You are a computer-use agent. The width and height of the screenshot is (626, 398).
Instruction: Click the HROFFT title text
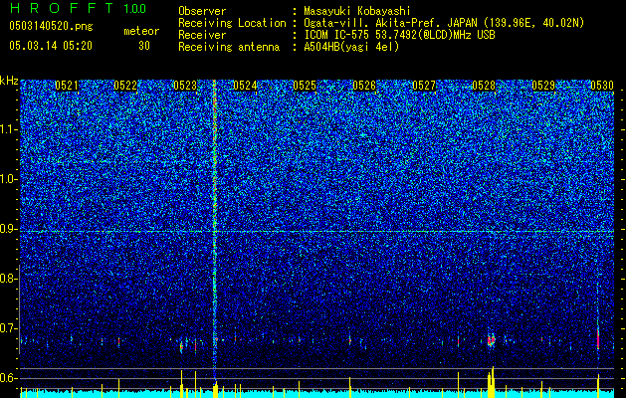[63, 8]
